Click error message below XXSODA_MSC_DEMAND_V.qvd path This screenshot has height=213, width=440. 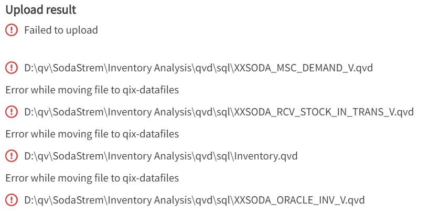coord(92,90)
